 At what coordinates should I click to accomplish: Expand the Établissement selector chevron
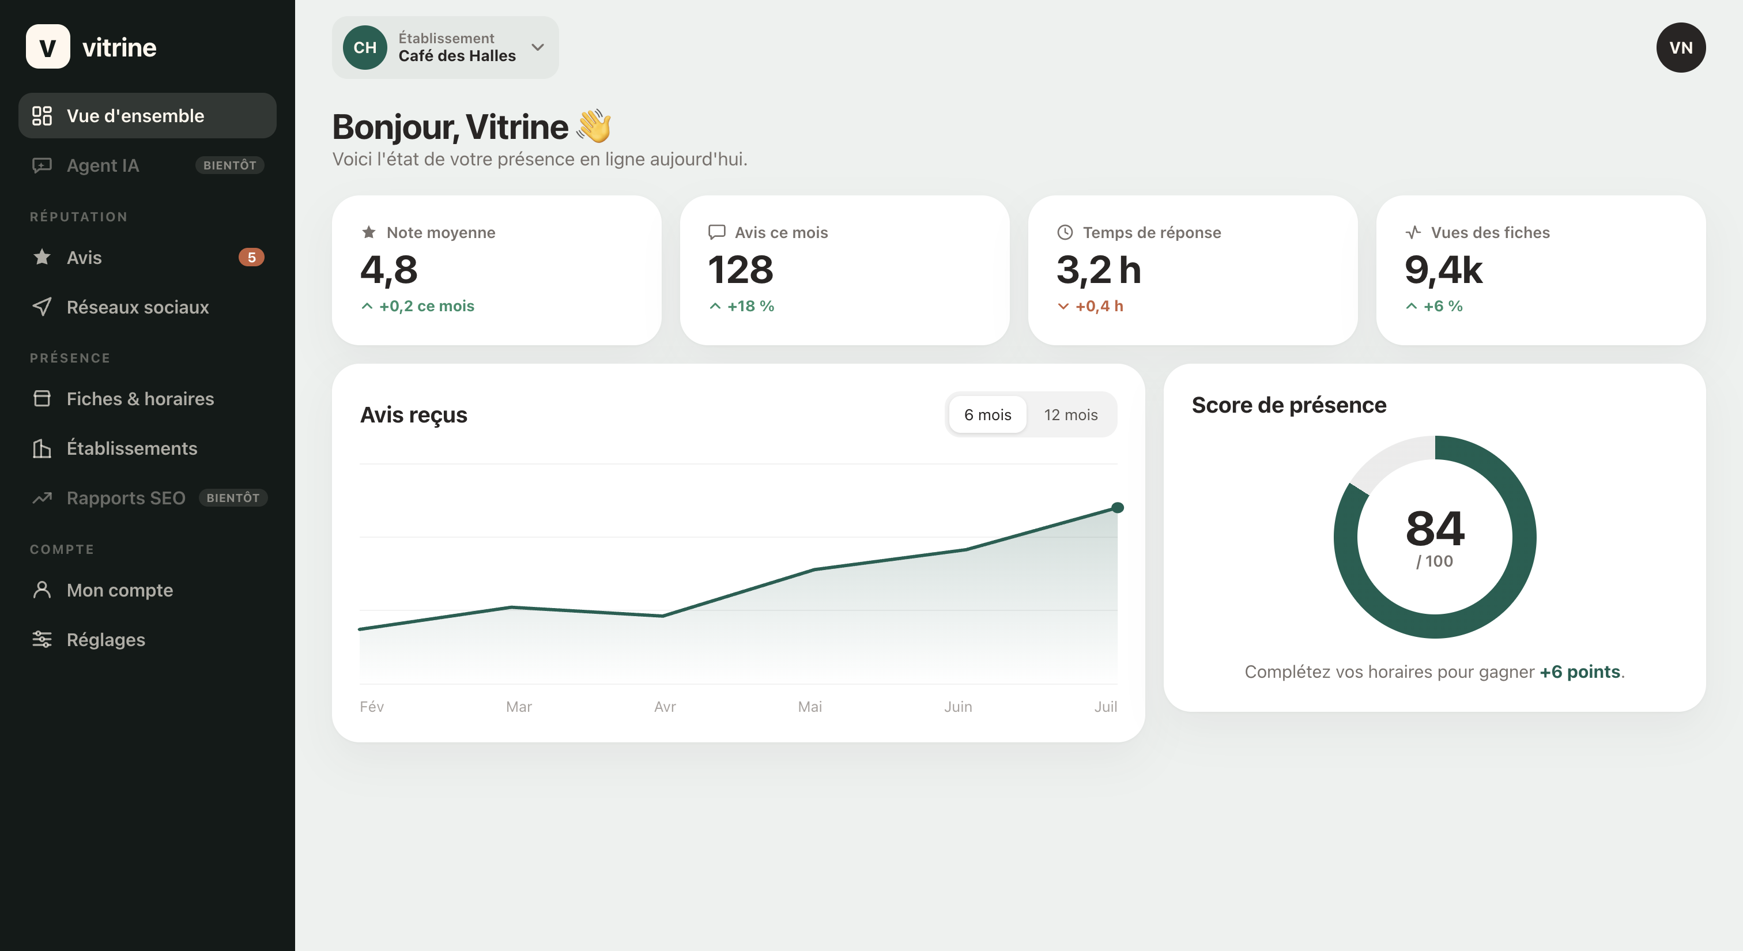tap(538, 47)
